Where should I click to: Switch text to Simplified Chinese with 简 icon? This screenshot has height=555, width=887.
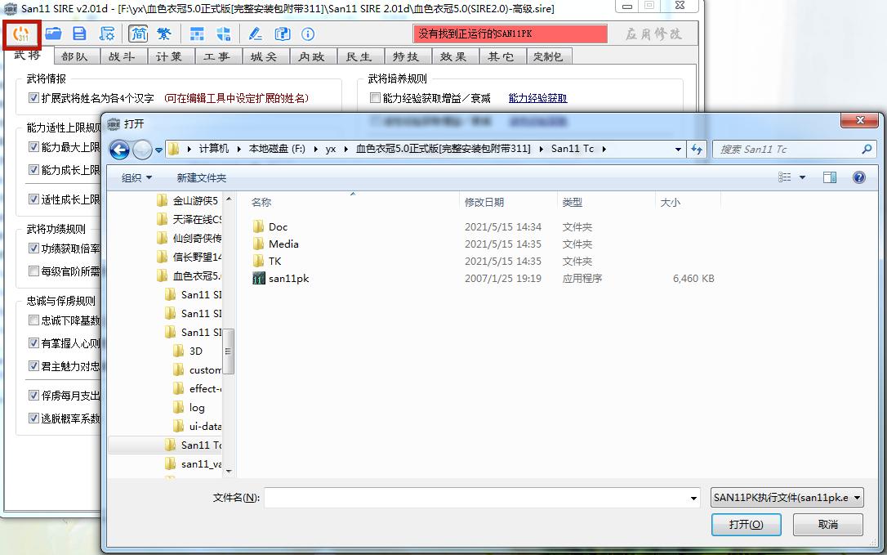(x=137, y=34)
